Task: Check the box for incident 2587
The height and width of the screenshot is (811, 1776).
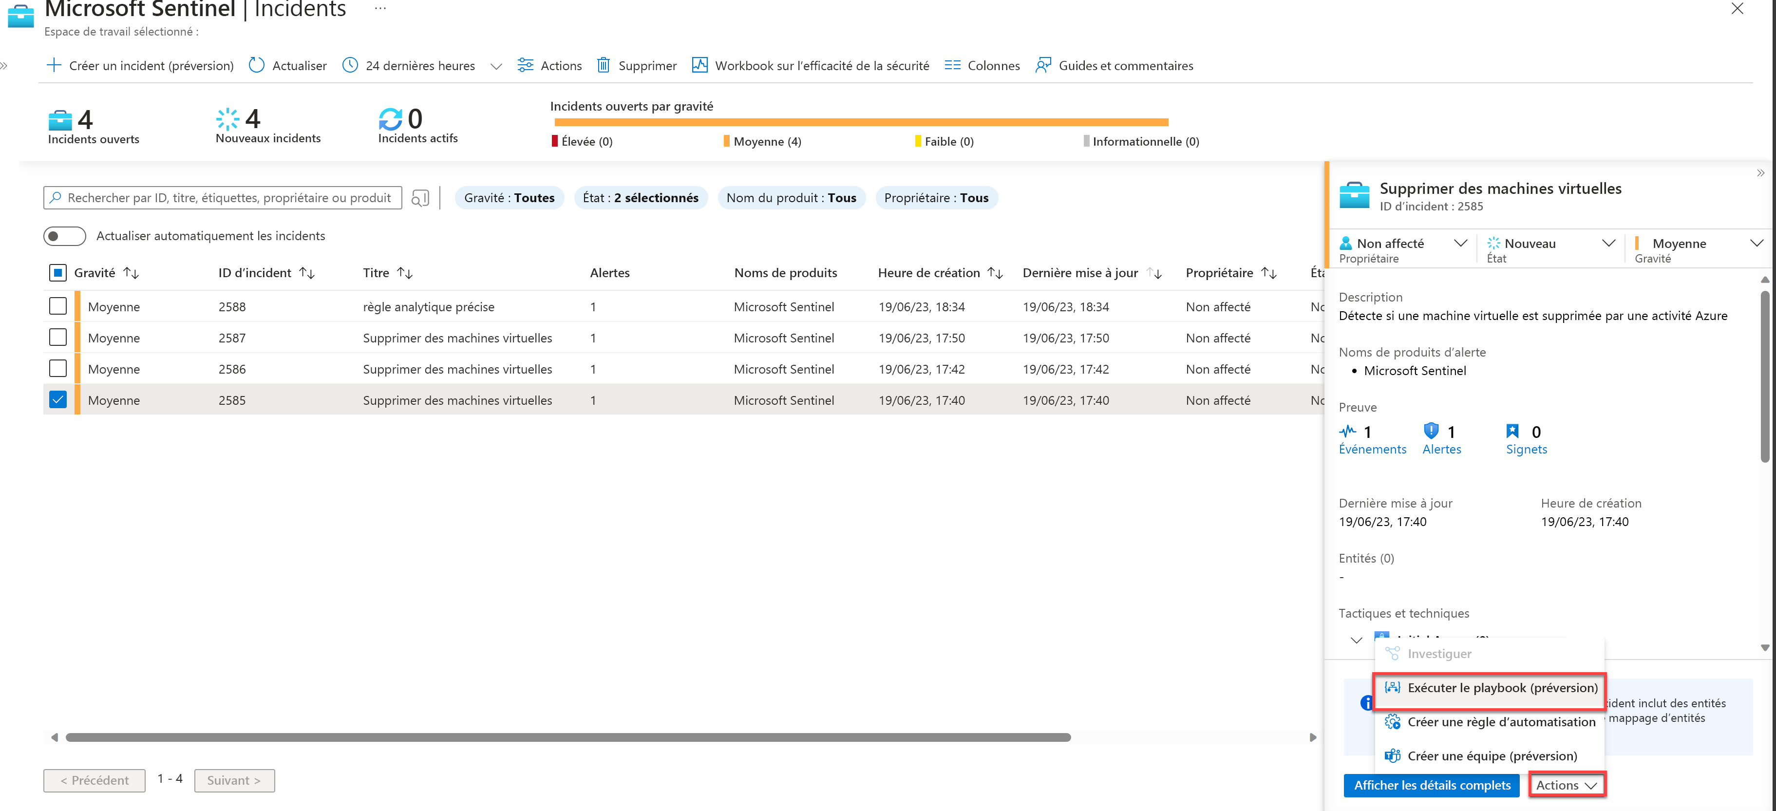Action: pos(58,337)
